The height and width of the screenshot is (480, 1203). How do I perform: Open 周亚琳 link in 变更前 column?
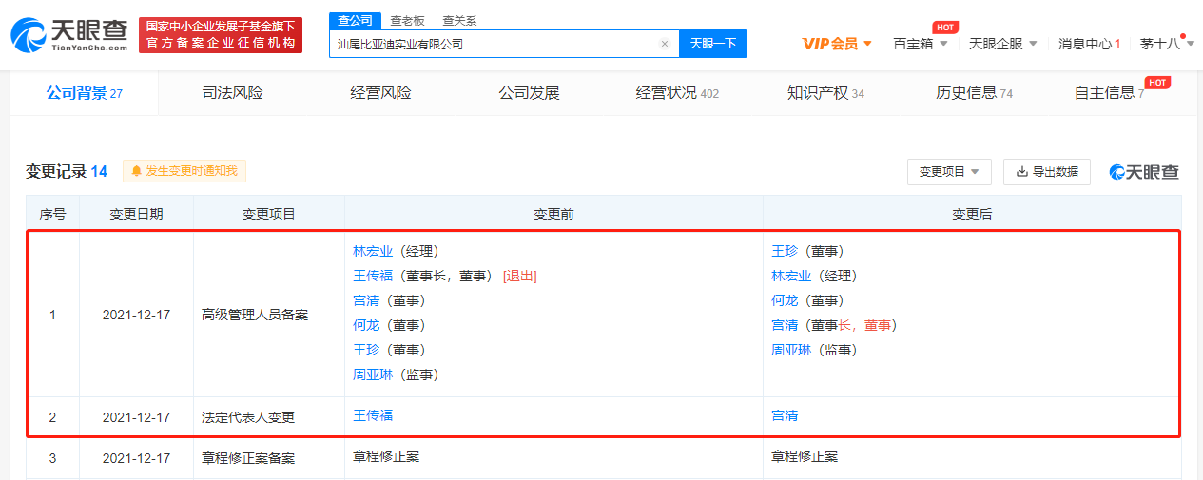pyautogui.click(x=373, y=374)
